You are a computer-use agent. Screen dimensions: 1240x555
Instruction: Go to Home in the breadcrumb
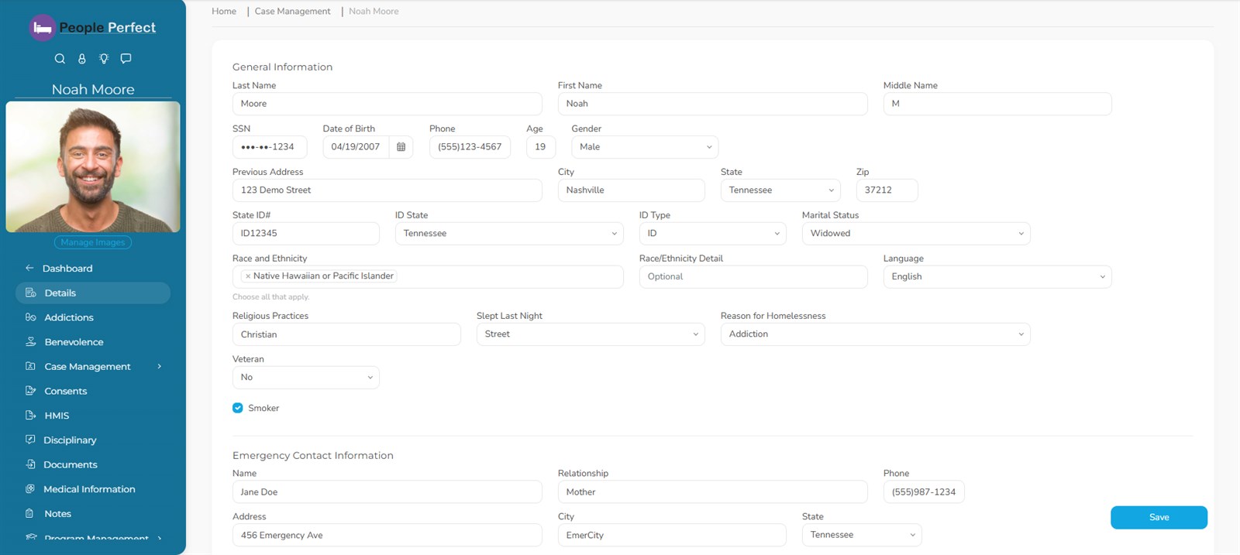tap(224, 12)
